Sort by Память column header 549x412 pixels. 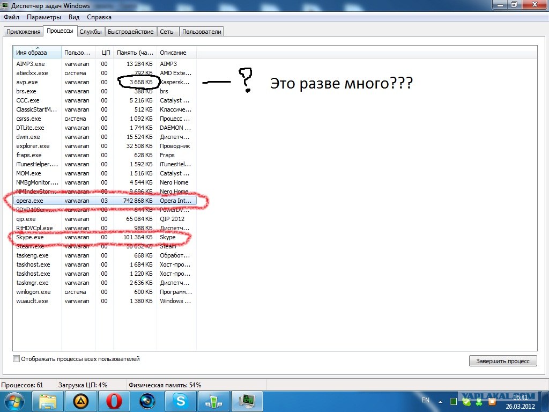[135, 53]
